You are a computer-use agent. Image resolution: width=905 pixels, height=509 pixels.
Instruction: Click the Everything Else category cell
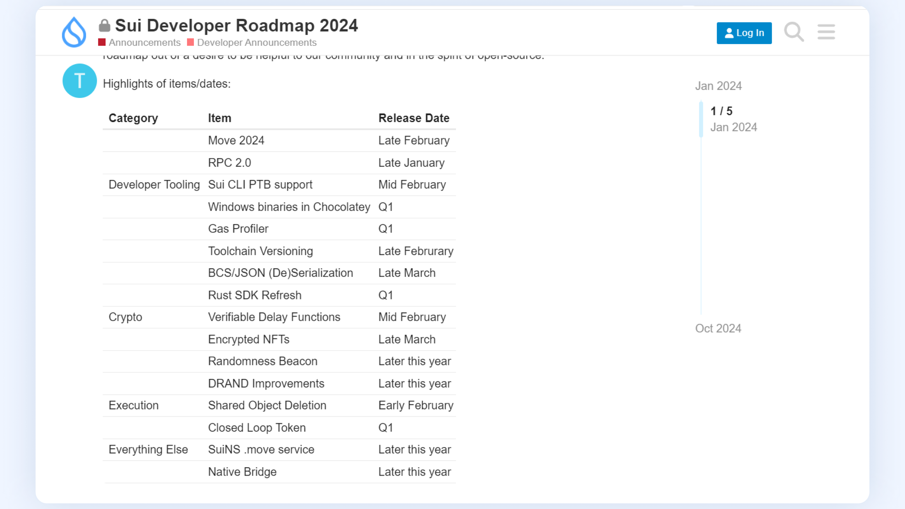pos(148,450)
